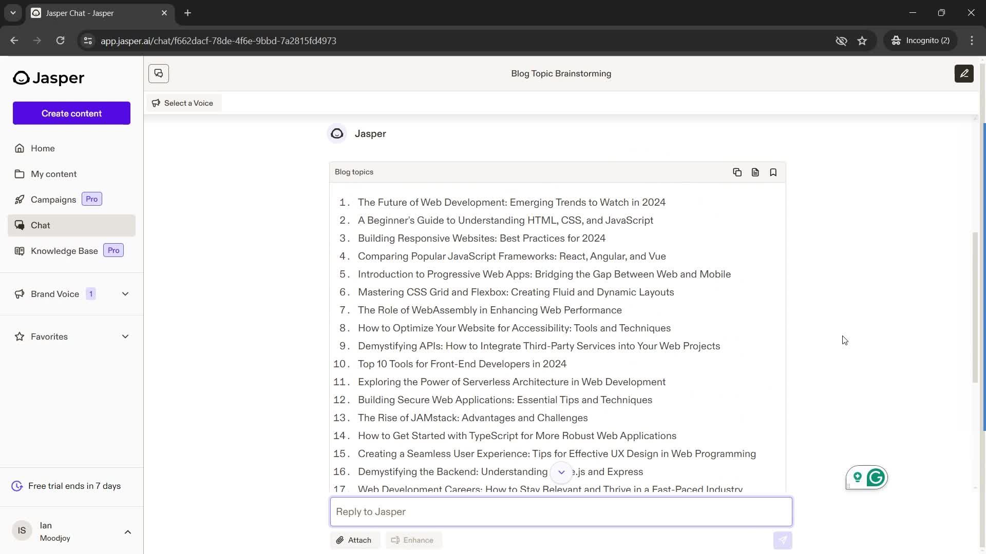The height and width of the screenshot is (554, 986).
Task: Click the edit conversation title icon
Action: (x=963, y=73)
